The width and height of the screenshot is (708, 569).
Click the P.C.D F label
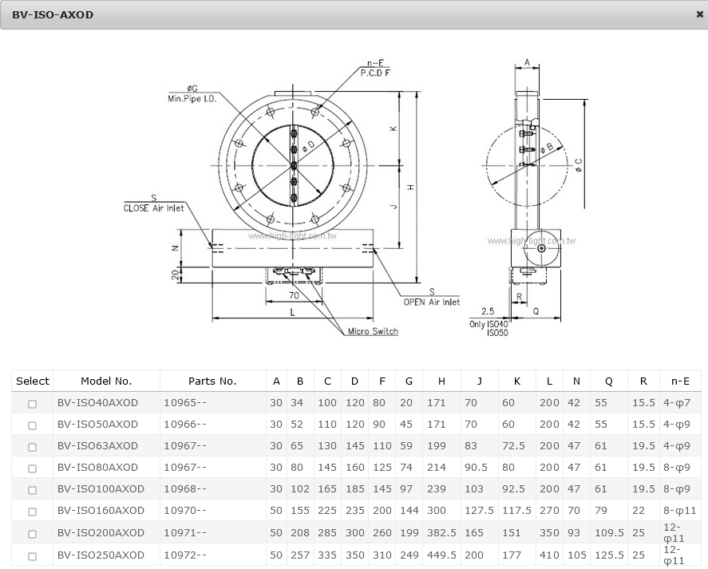pos(375,73)
